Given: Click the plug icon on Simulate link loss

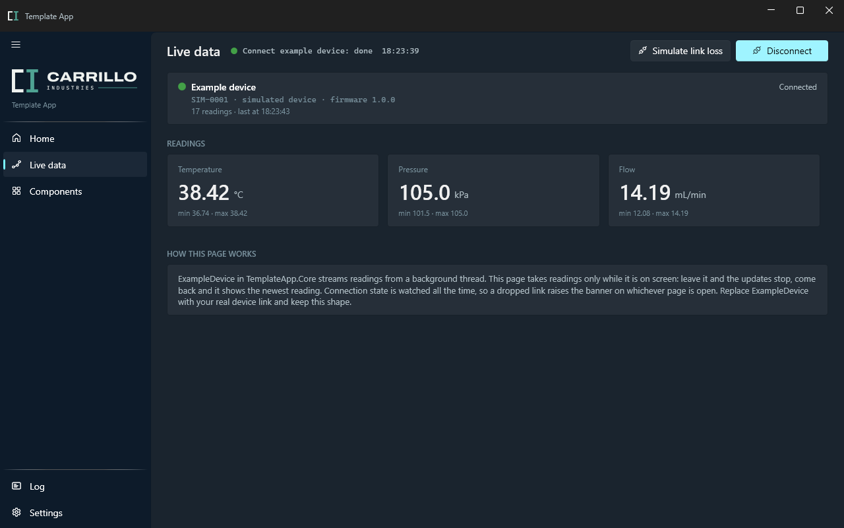Looking at the screenshot, I should tap(643, 51).
